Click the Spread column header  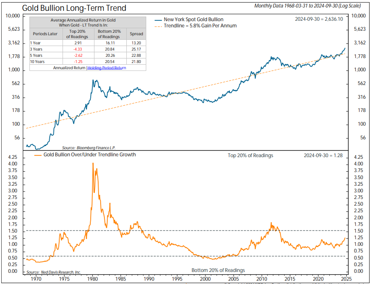(x=136, y=34)
